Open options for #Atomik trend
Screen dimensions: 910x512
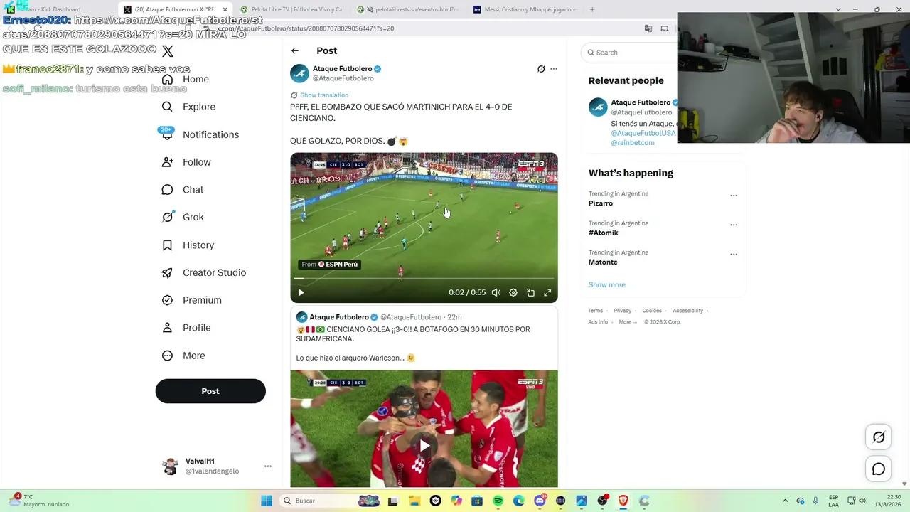tap(734, 225)
